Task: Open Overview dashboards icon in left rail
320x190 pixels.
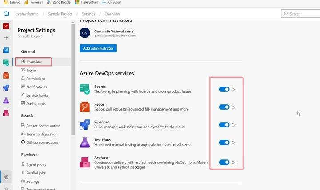Action: pyautogui.click(x=6, y=50)
